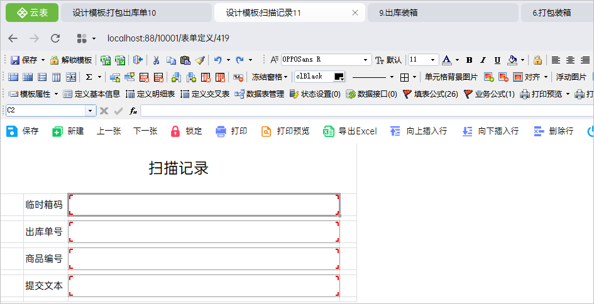The image size is (594, 304).
Task: Click the 出库单号 input cell
Action: click(x=204, y=232)
